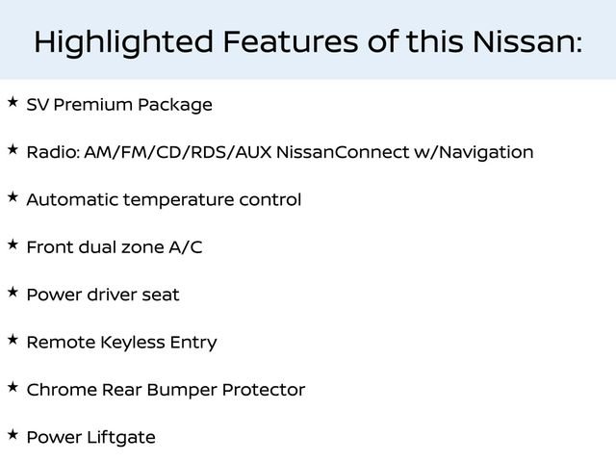Click the Power Liftgate feature text
Screen dimensions: 616x462
(90, 438)
